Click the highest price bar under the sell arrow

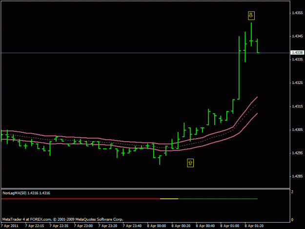(251, 35)
